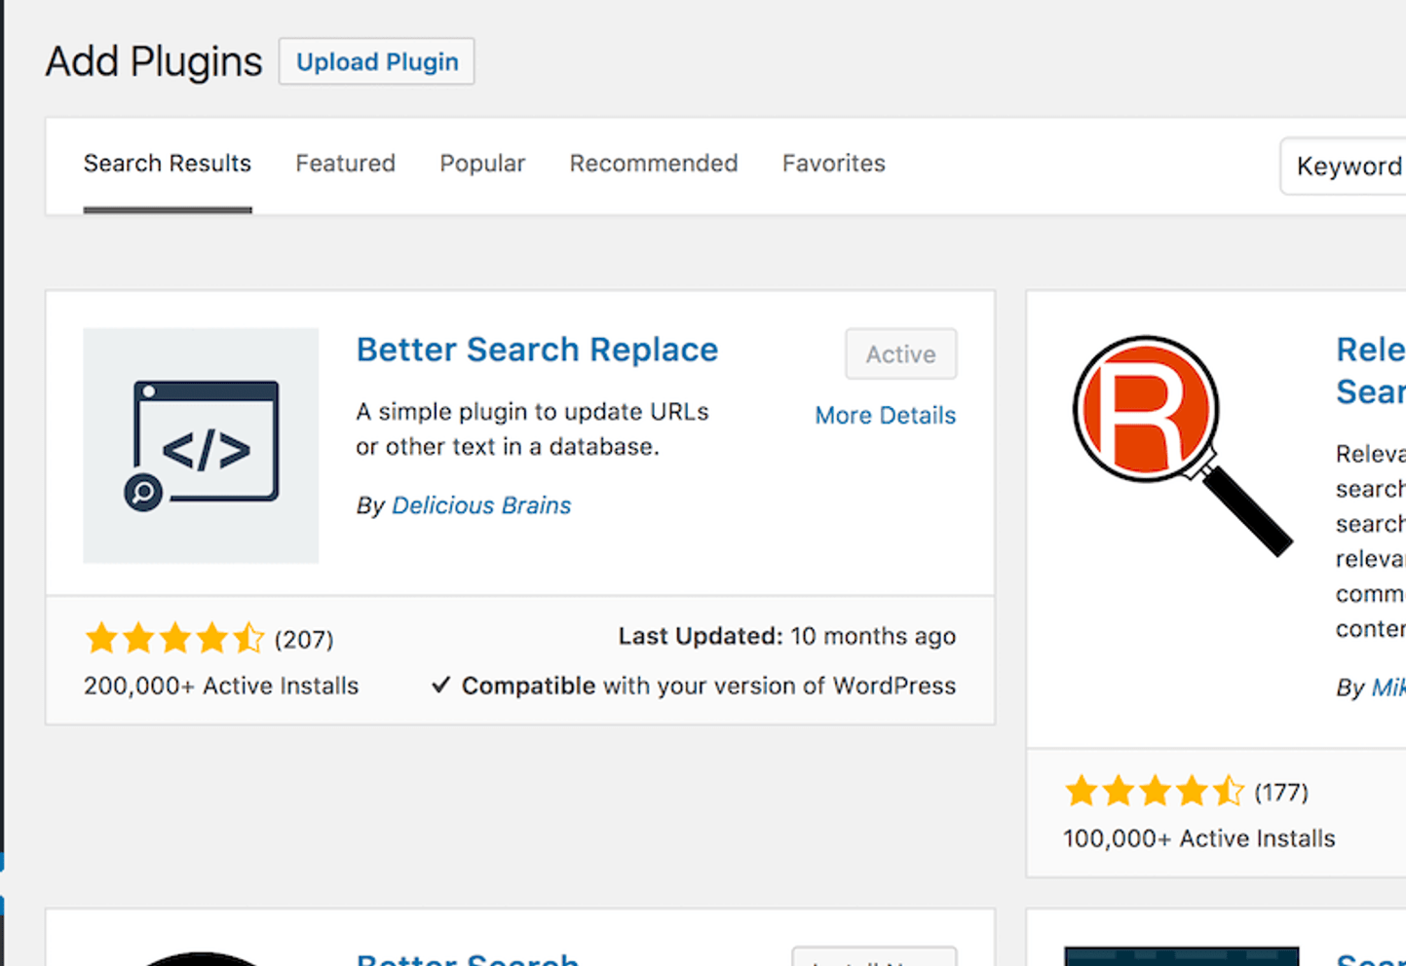This screenshot has height=966, width=1406.
Task: Click the Compatible with your version checkmark
Action: [440, 686]
